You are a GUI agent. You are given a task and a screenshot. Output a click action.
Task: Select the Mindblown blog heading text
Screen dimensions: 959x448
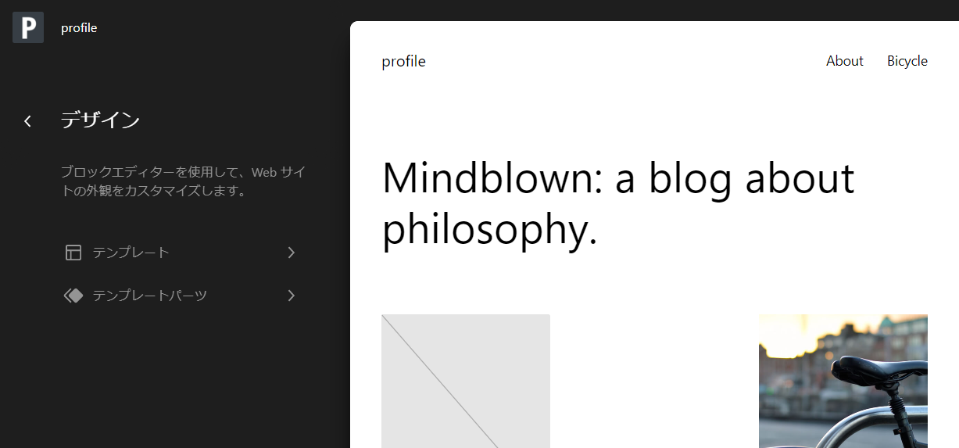[618, 203]
